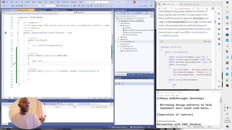Collapse the BindingDemo project node

[x=116, y=21]
